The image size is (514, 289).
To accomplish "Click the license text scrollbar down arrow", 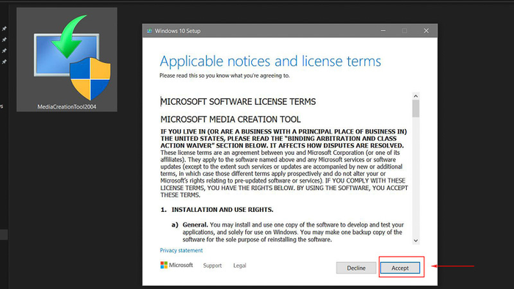I will (x=416, y=241).
